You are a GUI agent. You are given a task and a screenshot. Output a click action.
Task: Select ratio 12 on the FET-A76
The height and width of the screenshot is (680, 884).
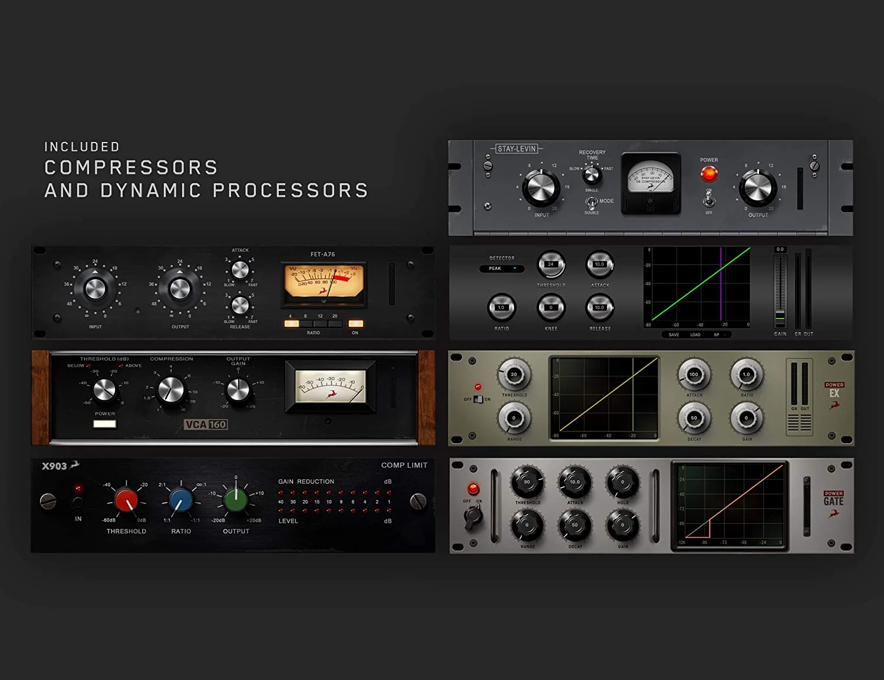[x=320, y=324]
